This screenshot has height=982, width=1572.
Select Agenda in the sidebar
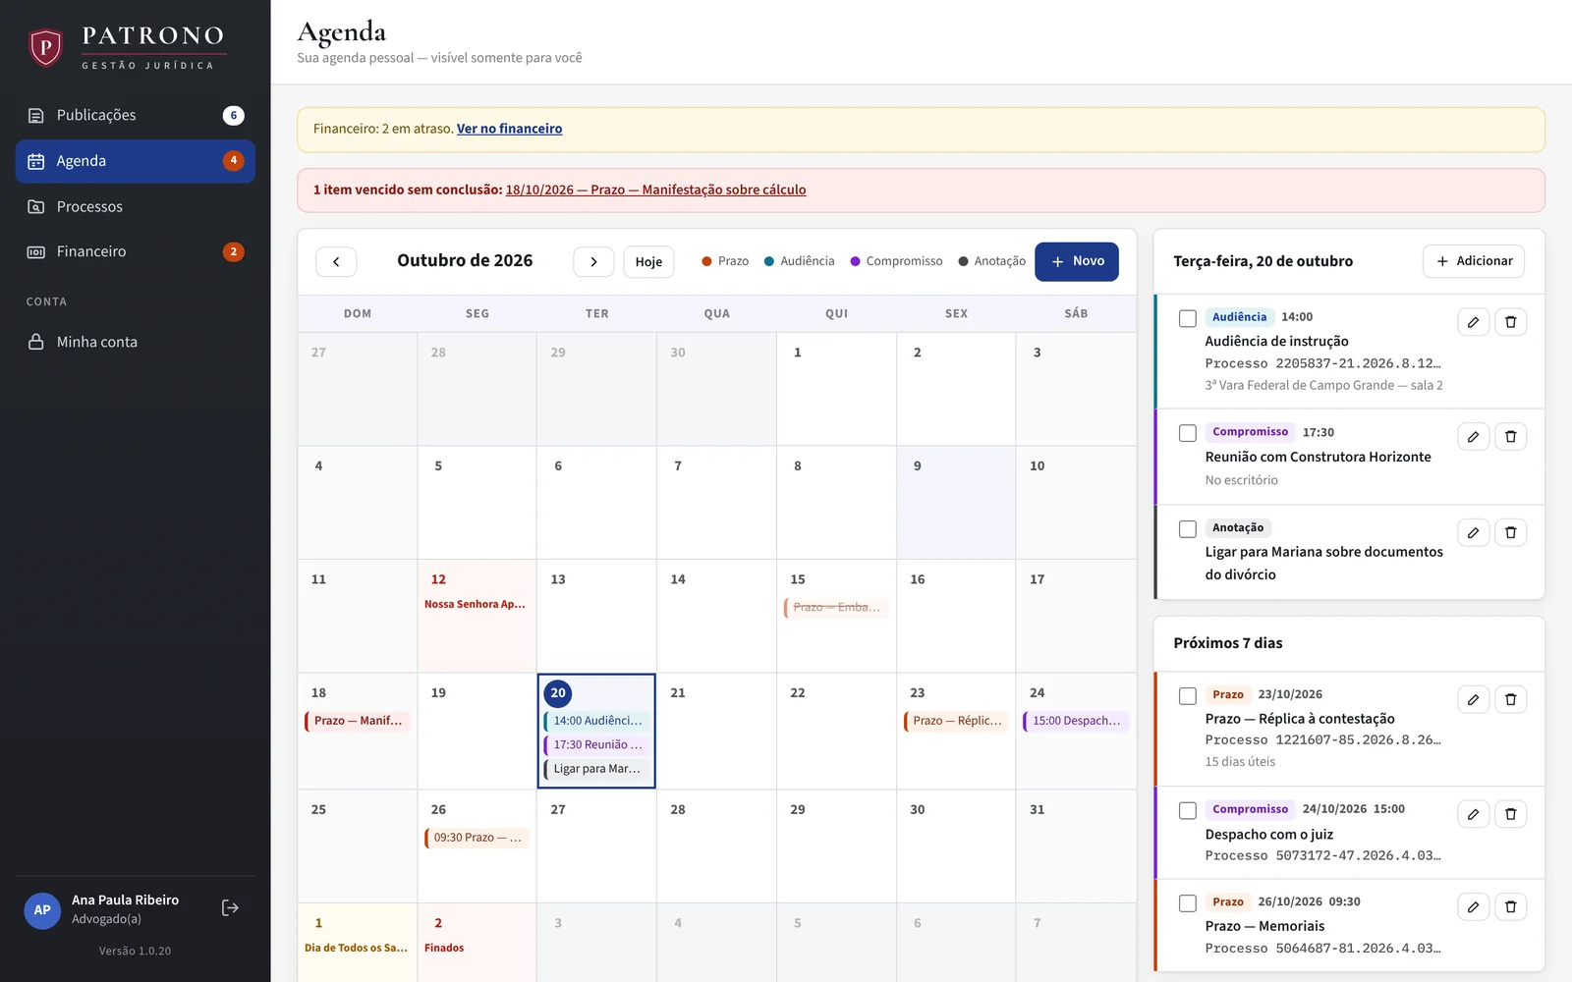(x=136, y=161)
